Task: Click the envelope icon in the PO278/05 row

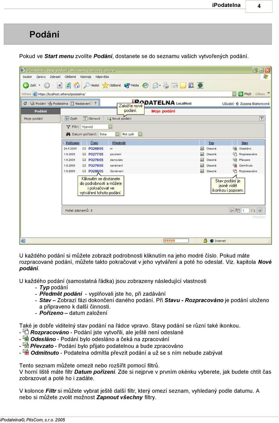Action: 84,160
